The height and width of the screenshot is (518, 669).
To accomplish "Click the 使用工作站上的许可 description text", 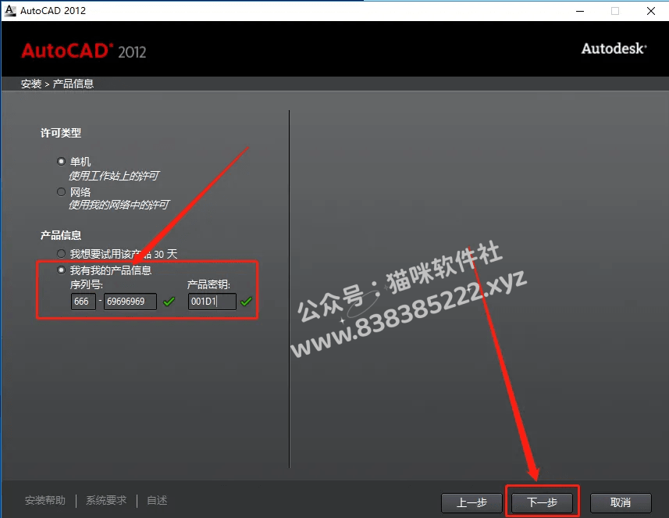I will [114, 176].
